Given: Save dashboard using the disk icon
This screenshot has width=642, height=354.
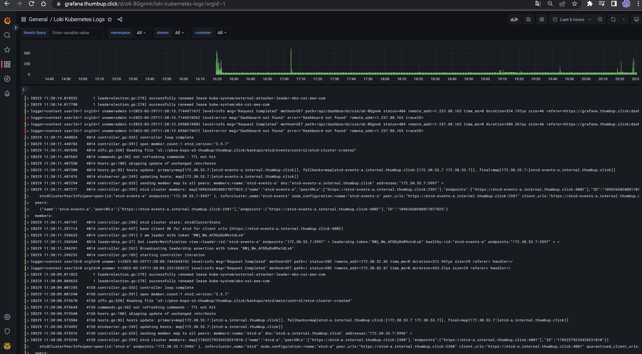Looking at the screenshot, I should [528, 19].
